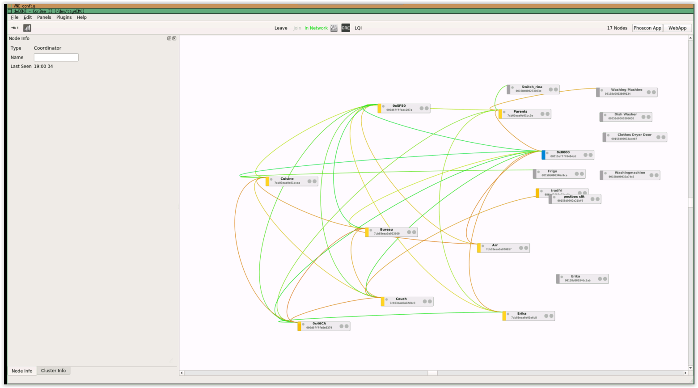The image size is (698, 388).
Task: Open the Help menu
Action: pyautogui.click(x=82, y=17)
